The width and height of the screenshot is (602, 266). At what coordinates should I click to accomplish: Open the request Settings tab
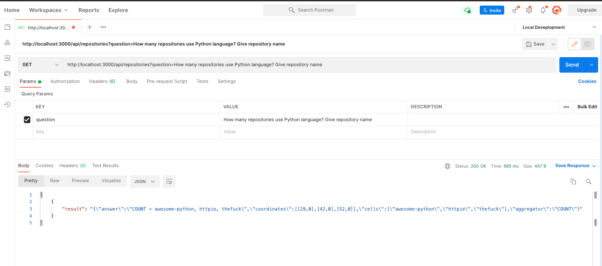227,81
